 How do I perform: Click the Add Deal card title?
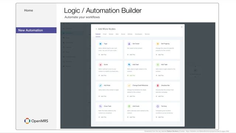[135, 65]
